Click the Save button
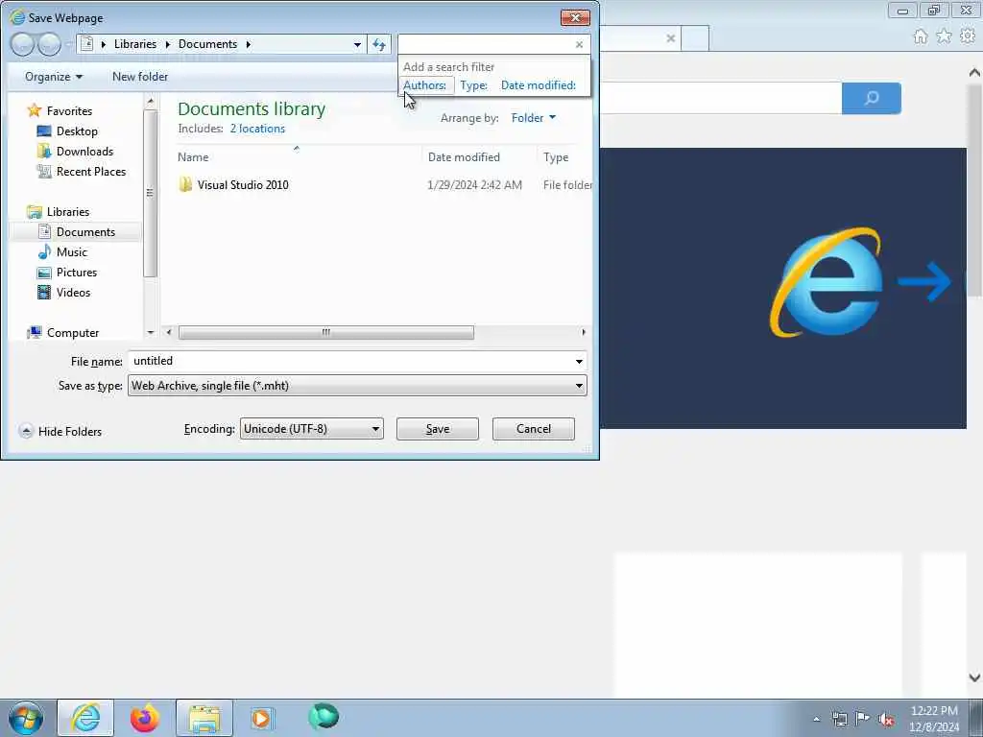The image size is (983, 737). tap(437, 429)
